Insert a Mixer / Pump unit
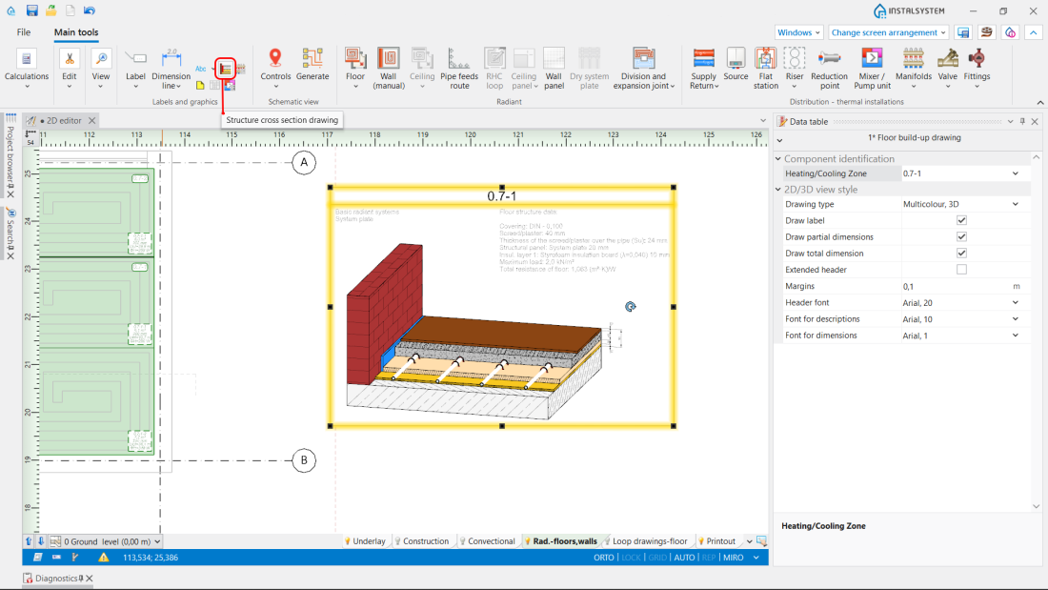Viewport: 1048px width, 590px height. [872, 69]
